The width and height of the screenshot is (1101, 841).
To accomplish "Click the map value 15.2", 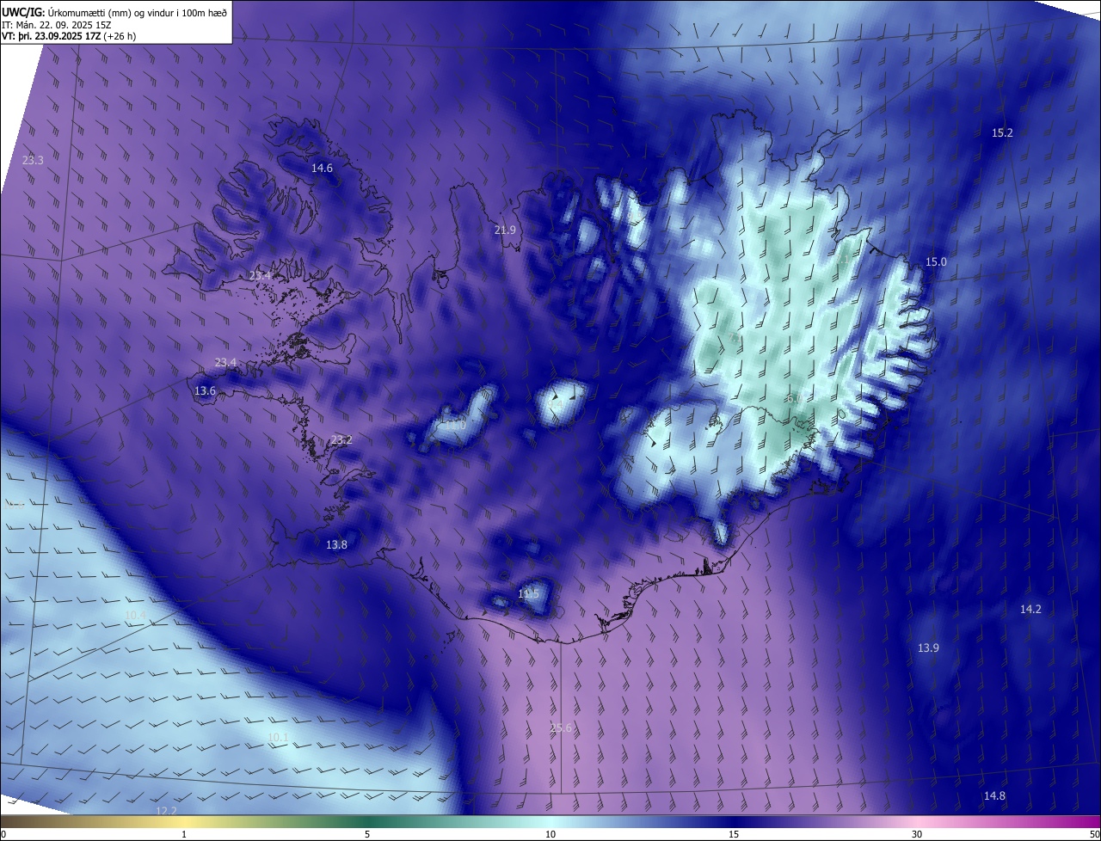I will (x=1002, y=132).
